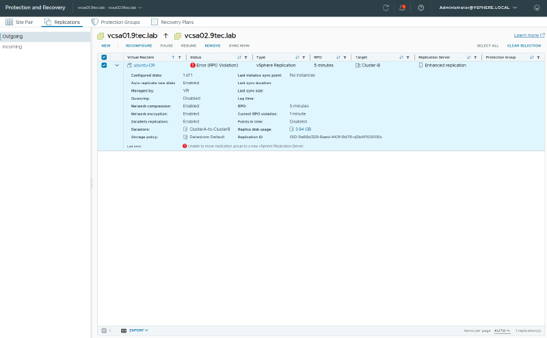The height and width of the screenshot is (338, 547).
Task: Click the Protection Groups shield icon
Action: 94,22
